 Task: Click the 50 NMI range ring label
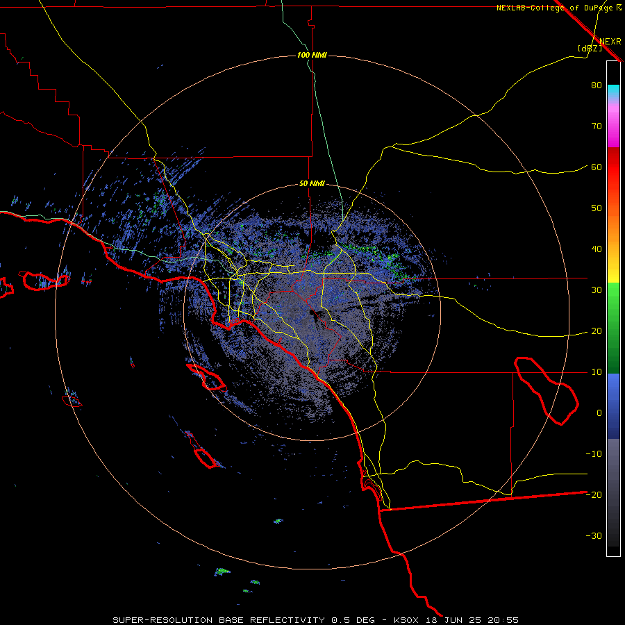click(x=312, y=184)
